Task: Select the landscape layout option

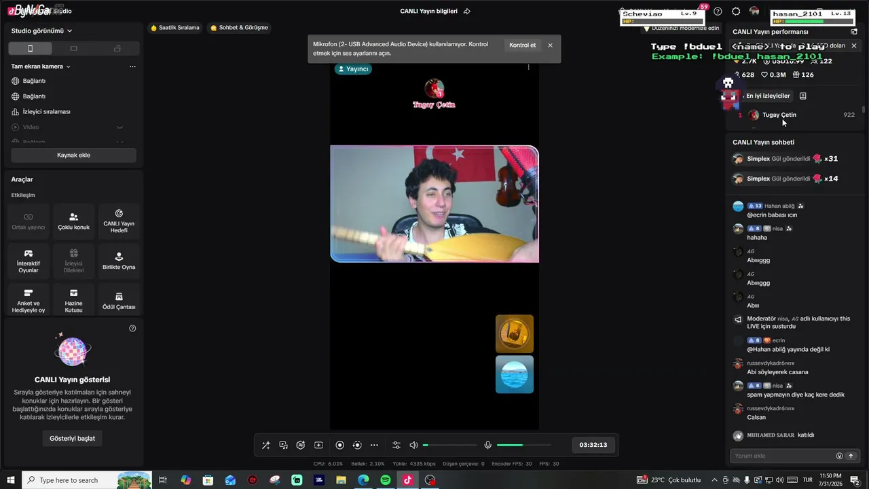Action: pyautogui.click(x=74, y=48)
